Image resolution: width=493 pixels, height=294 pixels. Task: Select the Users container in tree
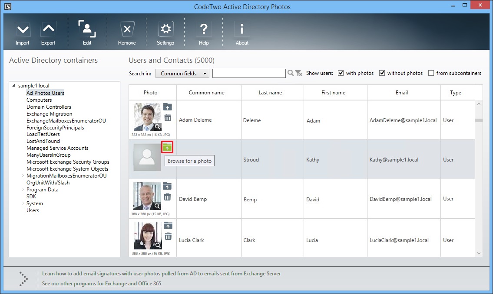(x=33, y=210)
